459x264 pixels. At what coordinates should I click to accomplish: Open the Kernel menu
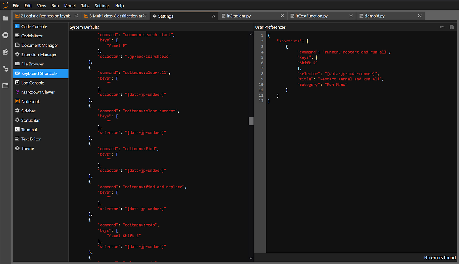pyautogui.click(x=70, y=6)
